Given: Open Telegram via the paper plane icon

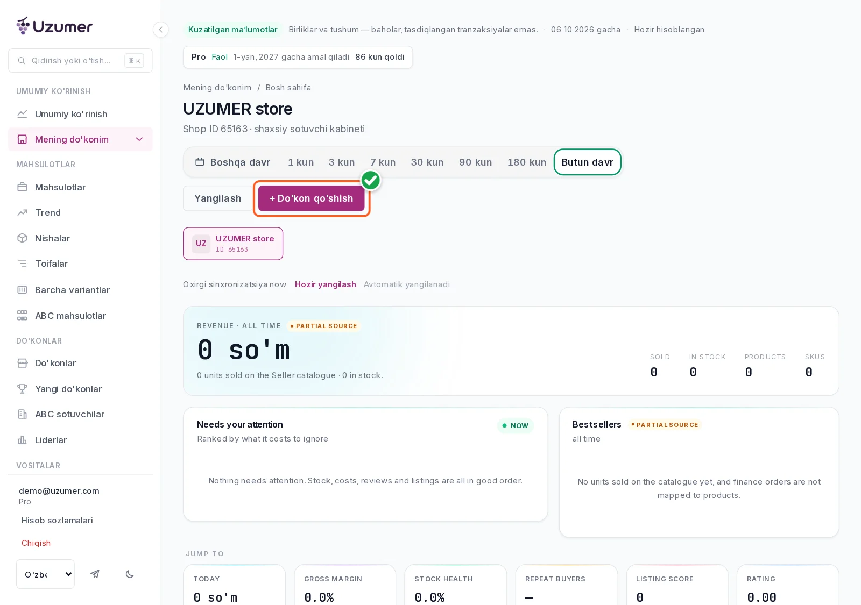Looking at the screenshot, I should [95, 574].
